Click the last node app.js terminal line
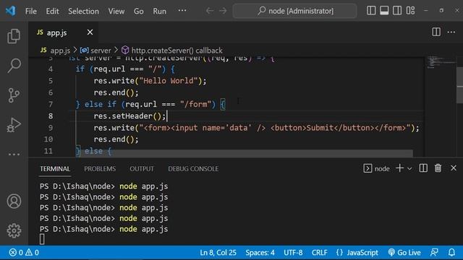Image resolution: width=463 pixels, height=260 pixels. click(103, 229)
